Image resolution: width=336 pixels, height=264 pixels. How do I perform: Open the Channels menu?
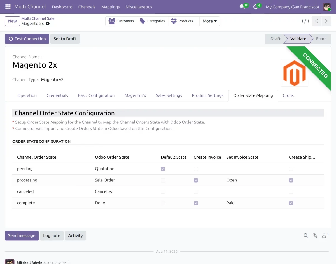point(87,7)
